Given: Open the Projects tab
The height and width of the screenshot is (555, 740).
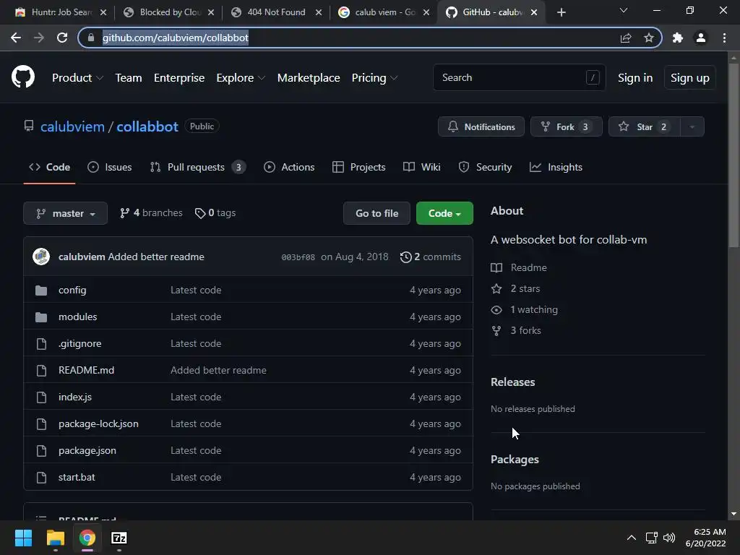Looking at the screenshot, I should coord(358,167).
